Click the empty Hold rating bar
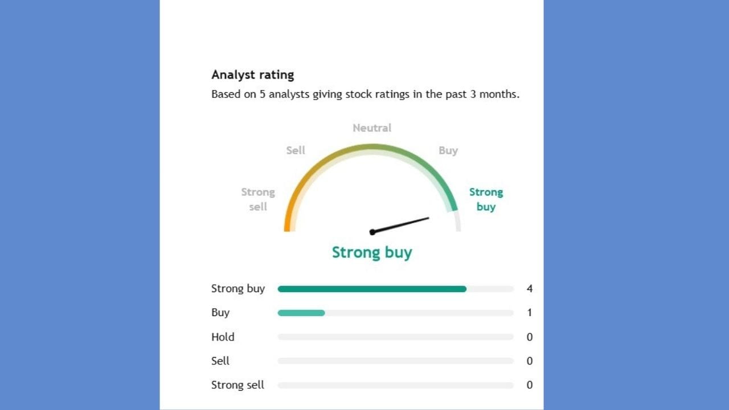 (395, 337)
